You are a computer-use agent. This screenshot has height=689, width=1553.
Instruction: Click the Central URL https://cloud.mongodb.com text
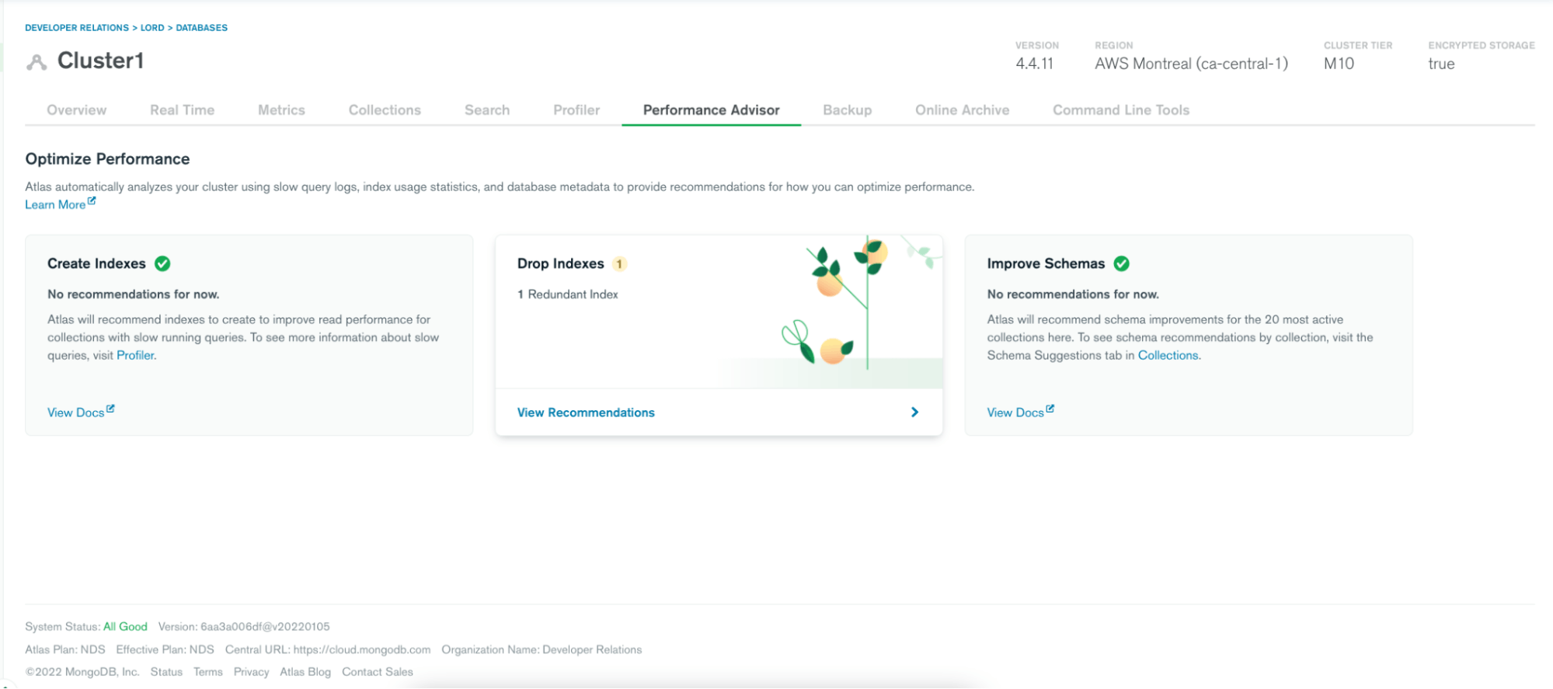pos(328,650)
